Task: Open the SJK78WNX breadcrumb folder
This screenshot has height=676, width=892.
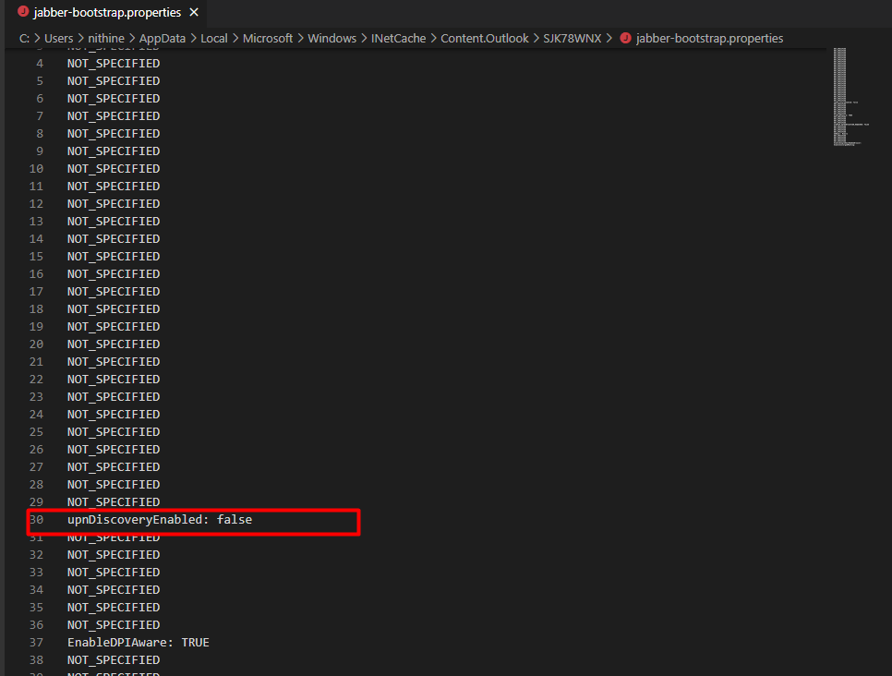Action: [572, 38]
